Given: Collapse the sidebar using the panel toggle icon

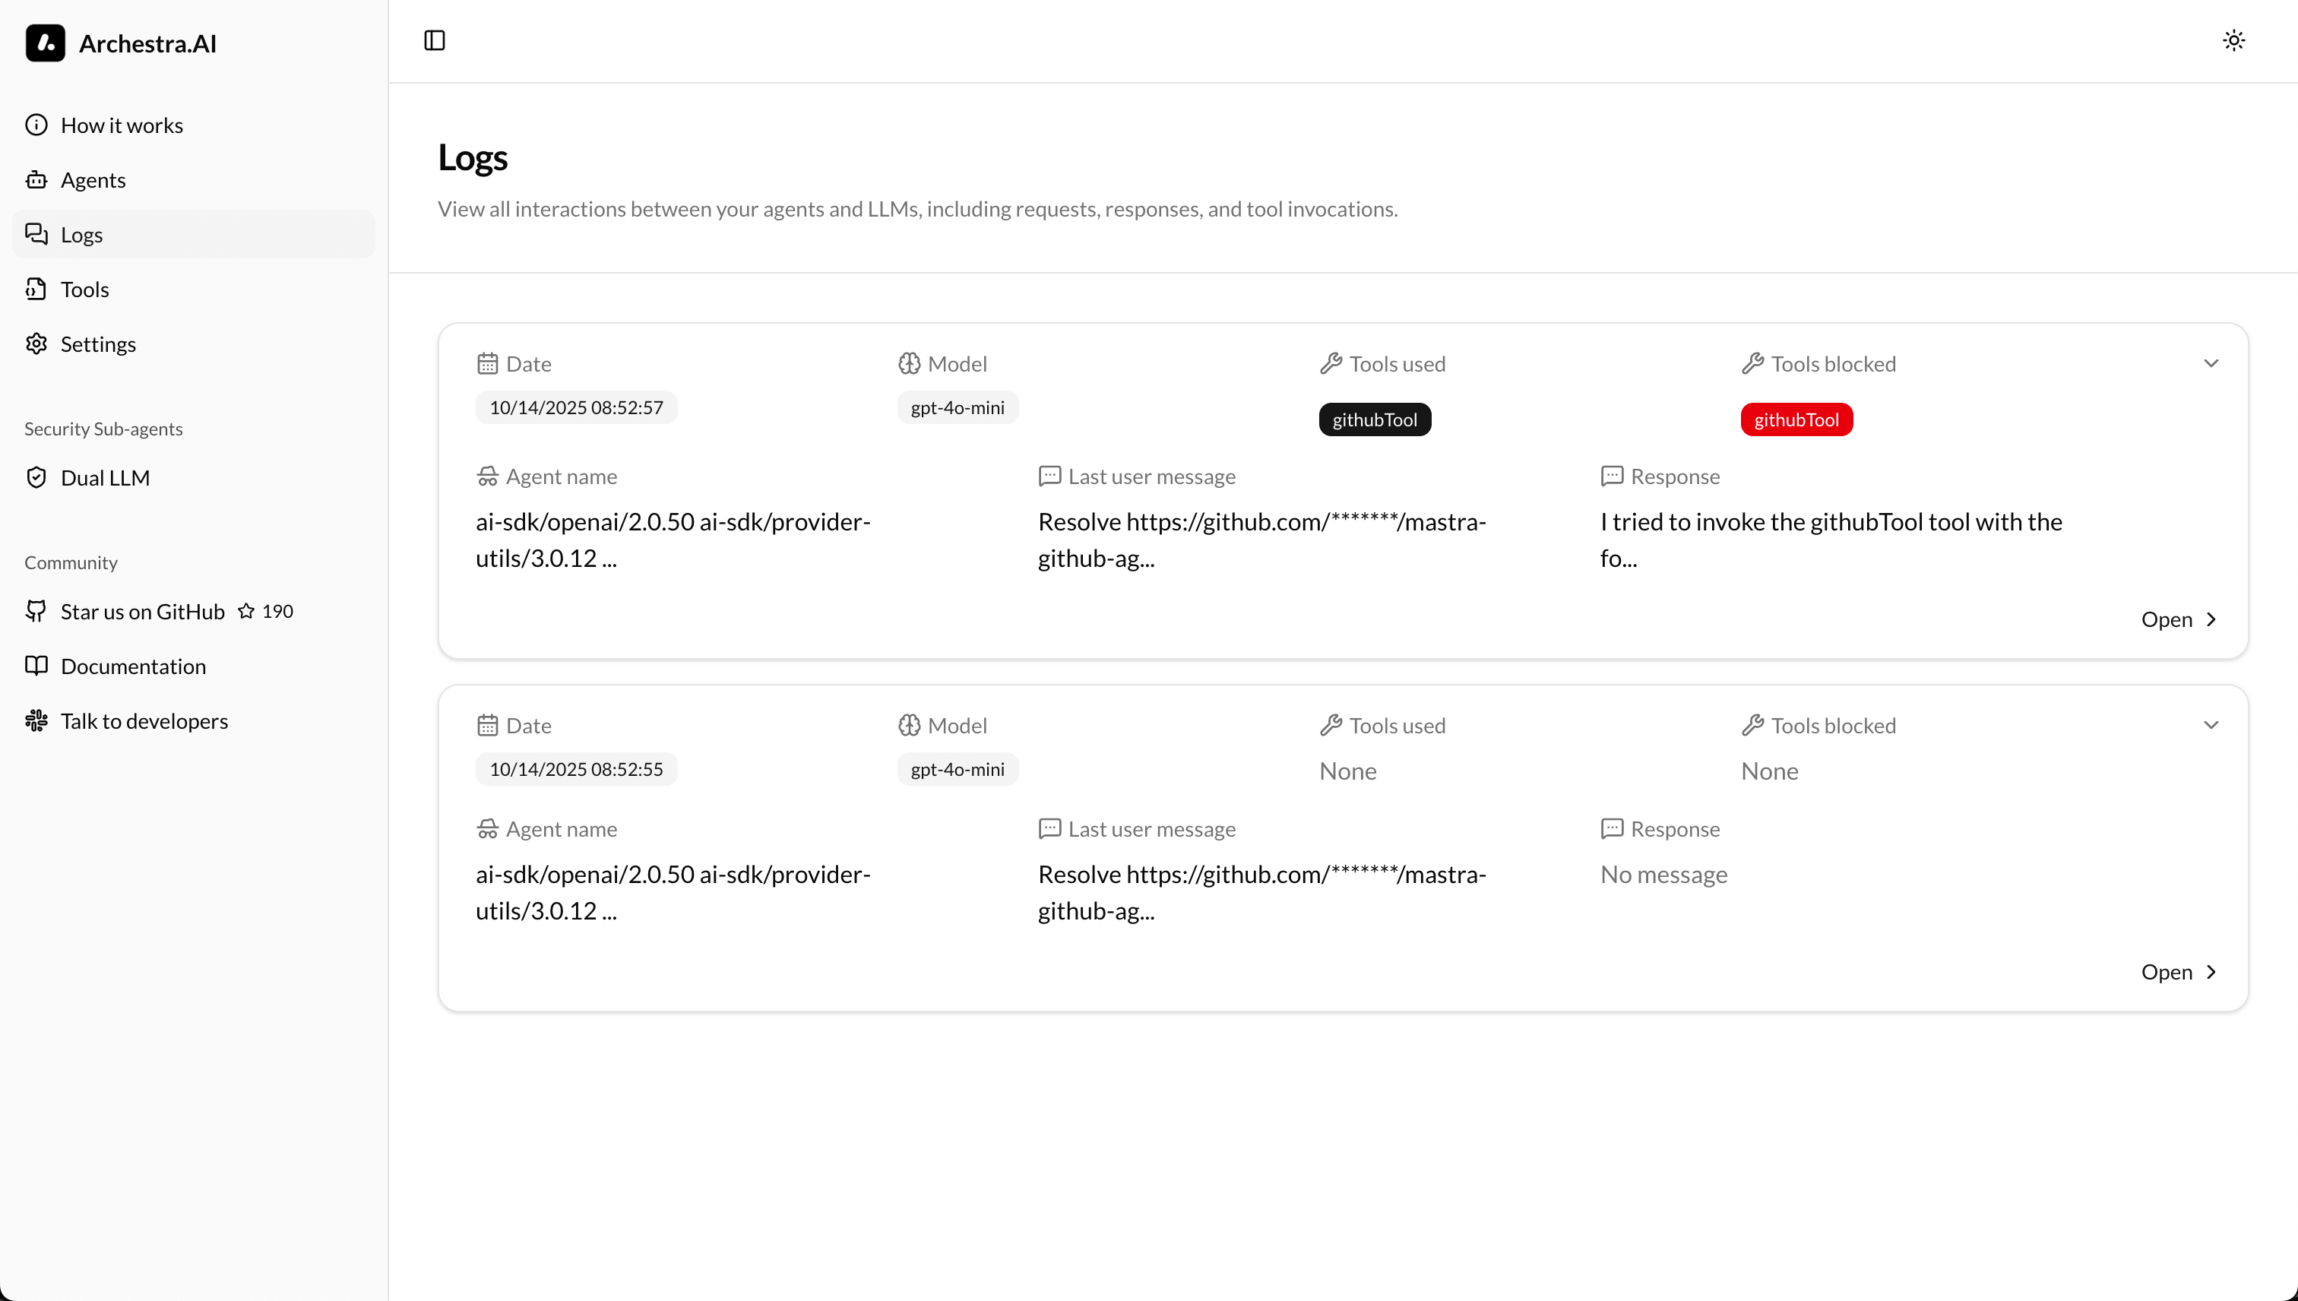Looking at the screenshot, I should (x=434, y=40).
